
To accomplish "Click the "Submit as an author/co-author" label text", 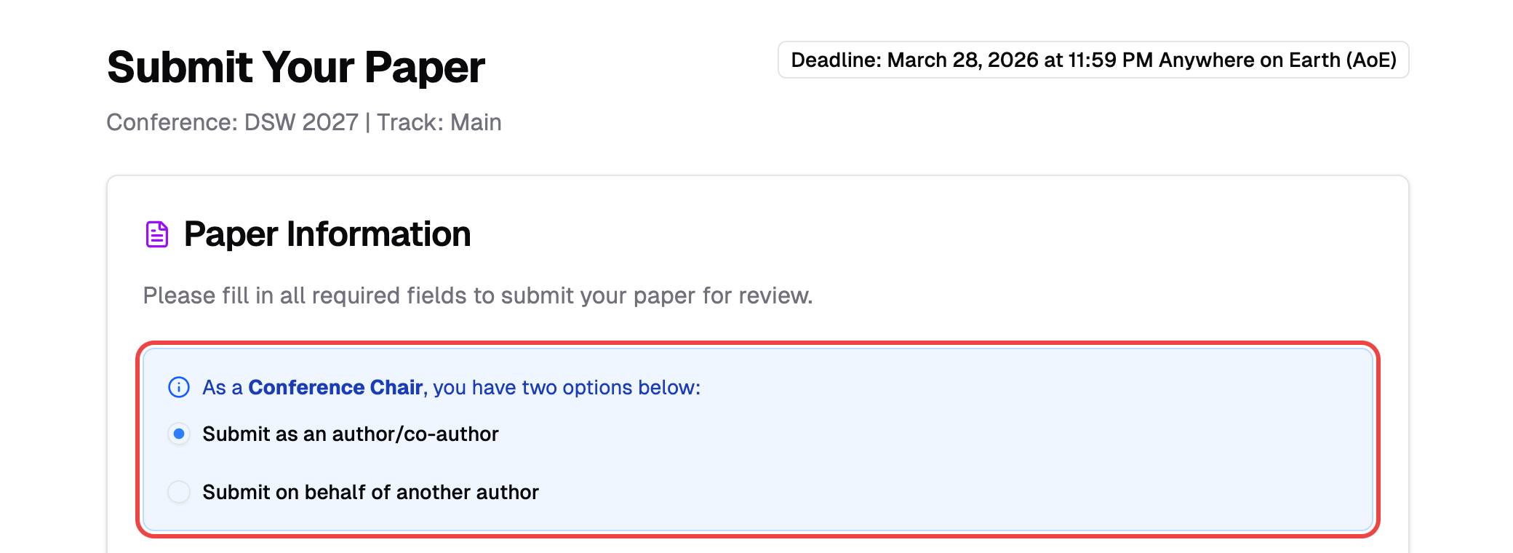I will pos(350,434).
